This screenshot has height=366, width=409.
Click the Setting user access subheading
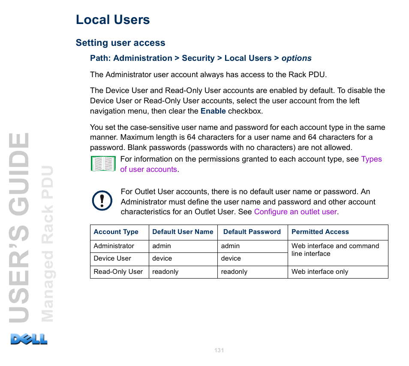[x=120, y=43]
